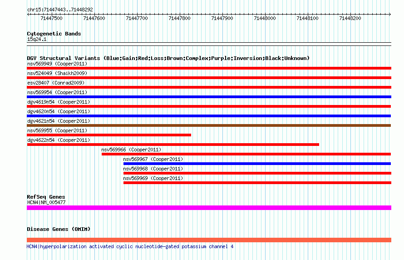
Task: Select the blue bar under dgv4620n54
Action: click(x=209, y=116)
